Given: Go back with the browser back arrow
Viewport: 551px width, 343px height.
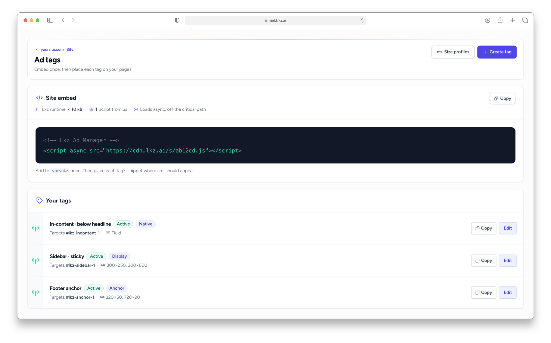Looking at the screenshot, I should coord(63,20).
